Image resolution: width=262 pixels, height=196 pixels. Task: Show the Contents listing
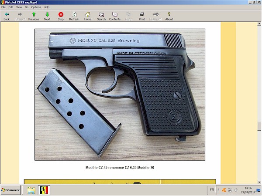[115, 16]
